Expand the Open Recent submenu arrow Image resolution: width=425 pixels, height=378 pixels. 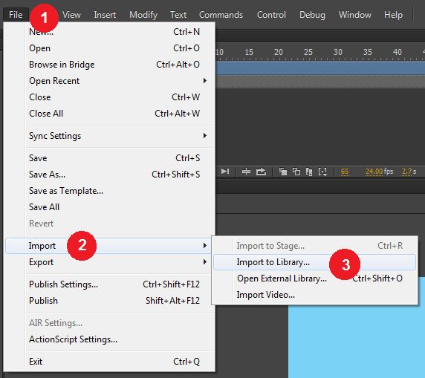coord(205,81)
